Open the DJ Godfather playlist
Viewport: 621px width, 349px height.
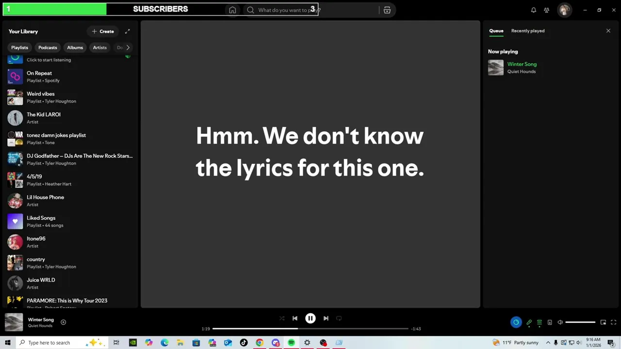coord(70,159)
